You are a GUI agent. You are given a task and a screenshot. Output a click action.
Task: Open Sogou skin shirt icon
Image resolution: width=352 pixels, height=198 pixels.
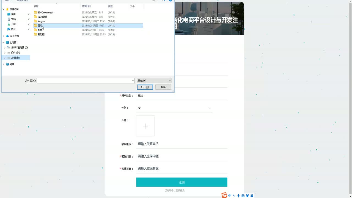[x=247, y=196]
